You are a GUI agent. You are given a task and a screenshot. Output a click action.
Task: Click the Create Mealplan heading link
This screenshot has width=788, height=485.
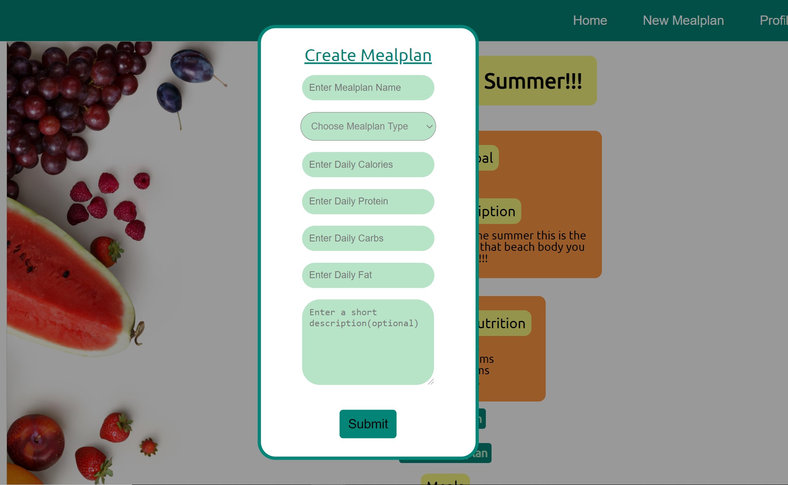(x=368, y=55)
